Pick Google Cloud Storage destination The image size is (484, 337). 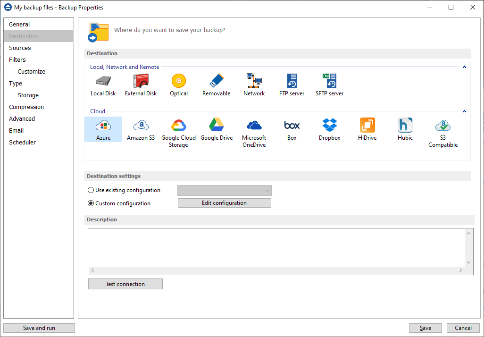(x=178, y=133)
